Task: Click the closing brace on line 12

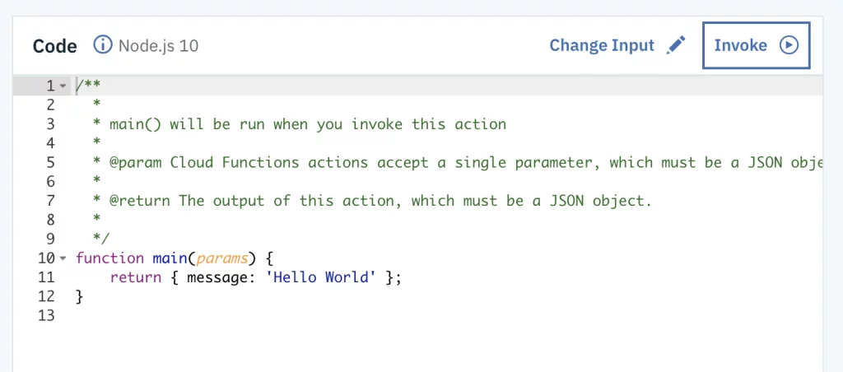Action: pos(80,296)
